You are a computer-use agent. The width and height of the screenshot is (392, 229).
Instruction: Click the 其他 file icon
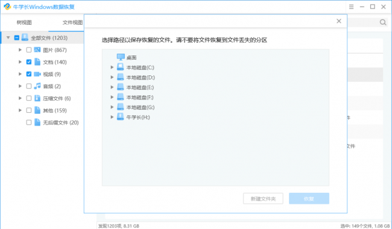pyautogui.click(x=37, y=110)
